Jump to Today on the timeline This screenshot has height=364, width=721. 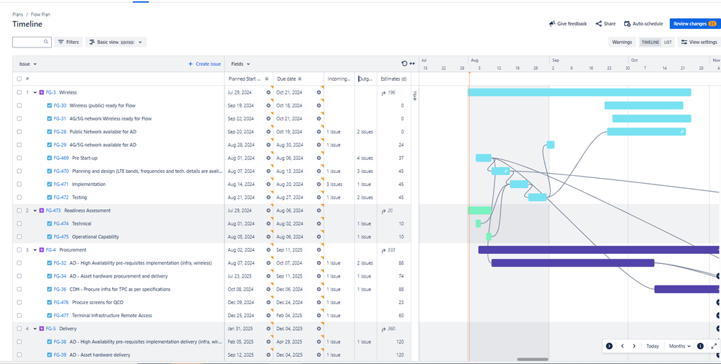652,346
